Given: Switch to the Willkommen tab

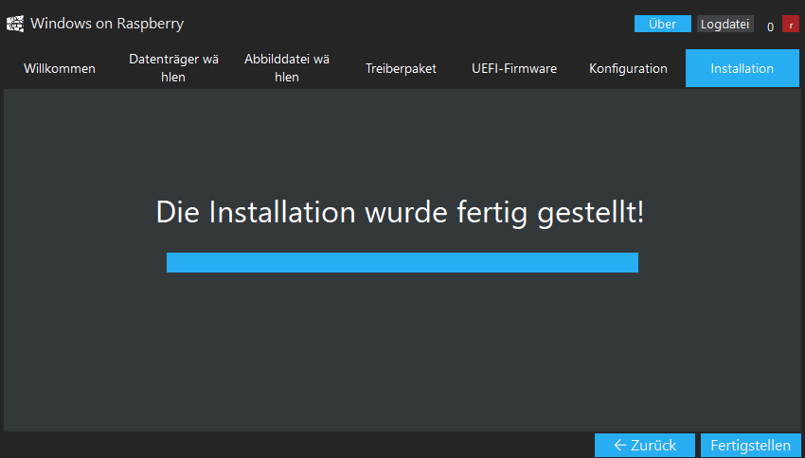Looking at the screenshot, I should click(x=60, y=68).
